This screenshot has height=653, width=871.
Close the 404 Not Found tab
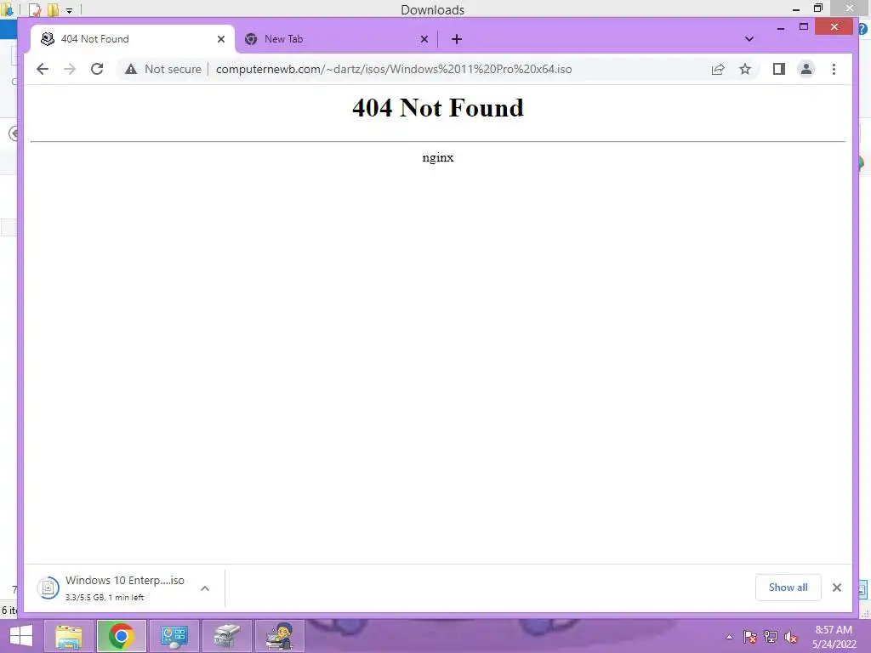coord(221,39)
